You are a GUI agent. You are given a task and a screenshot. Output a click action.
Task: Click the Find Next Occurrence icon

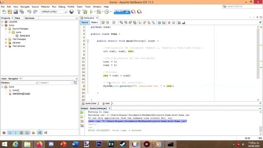(130, 23)
